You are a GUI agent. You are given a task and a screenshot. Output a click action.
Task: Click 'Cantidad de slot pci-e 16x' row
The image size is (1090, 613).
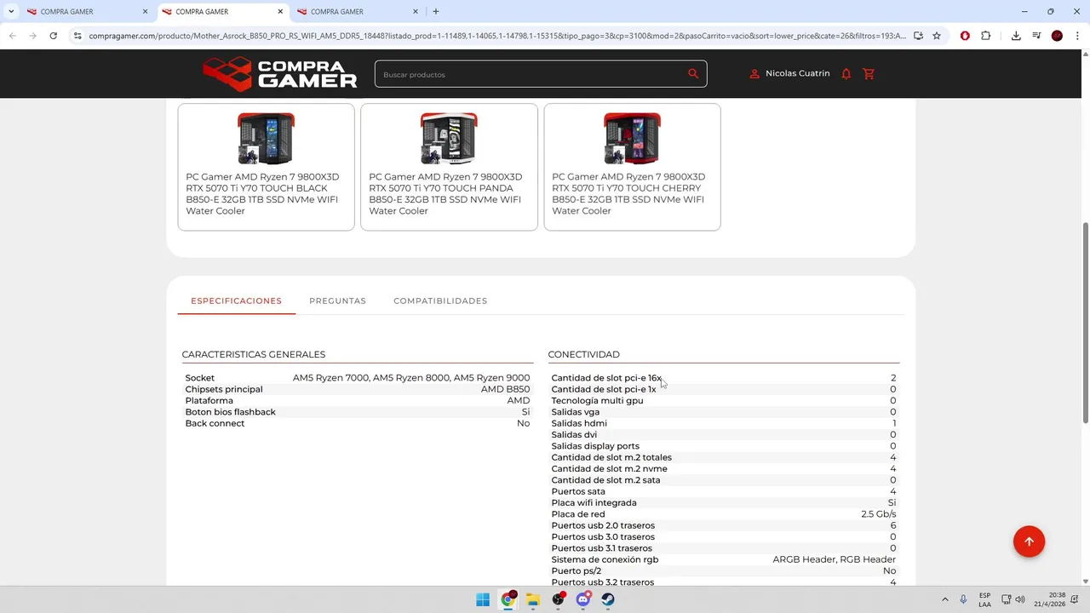(x=724, y=377)
